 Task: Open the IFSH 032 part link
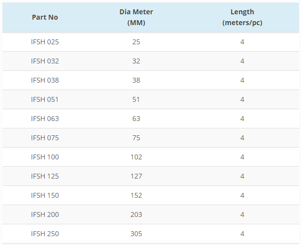click(x=45, y=61)
